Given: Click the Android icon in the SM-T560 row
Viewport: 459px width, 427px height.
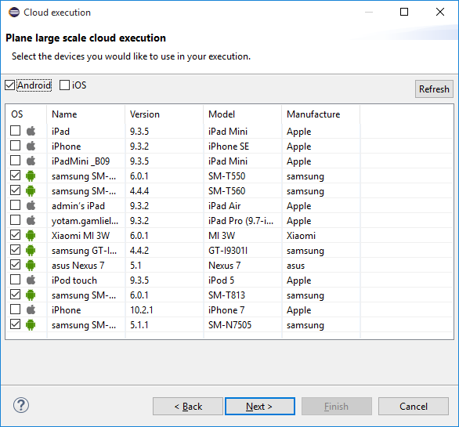Looking at the screenshot, I should click(x=31, y=190).
